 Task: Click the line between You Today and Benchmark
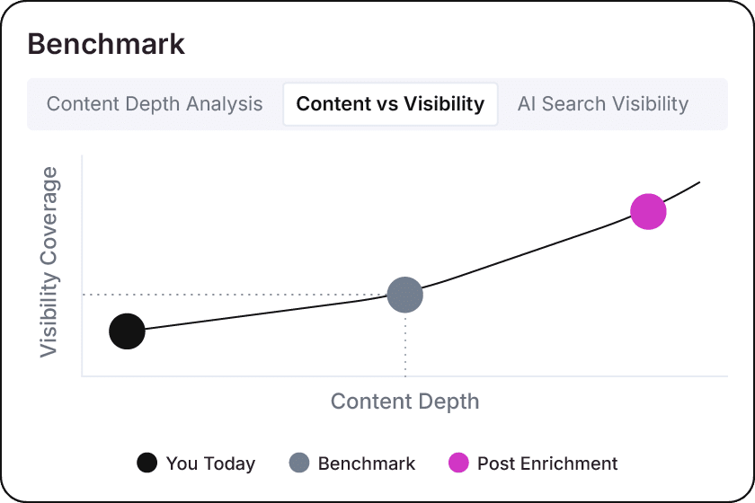(265, 313)
